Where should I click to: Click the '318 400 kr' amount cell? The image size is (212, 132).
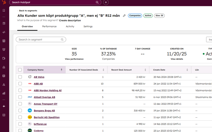point(140,110)
